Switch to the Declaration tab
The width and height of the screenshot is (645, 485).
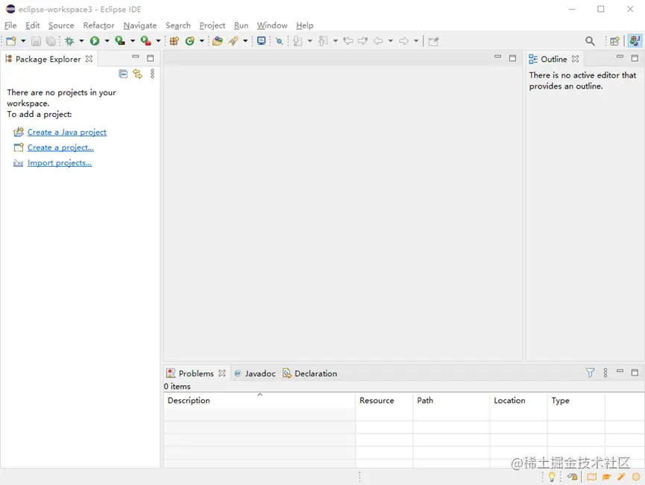pyautogui.click(x=309, y=373)
